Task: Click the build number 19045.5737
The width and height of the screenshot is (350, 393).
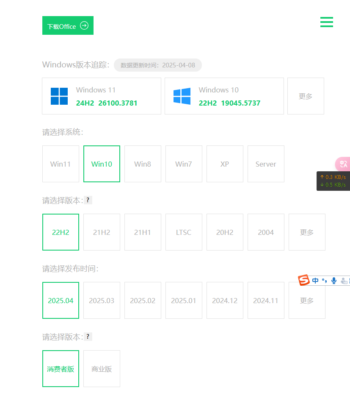Action: click(241, 103)
